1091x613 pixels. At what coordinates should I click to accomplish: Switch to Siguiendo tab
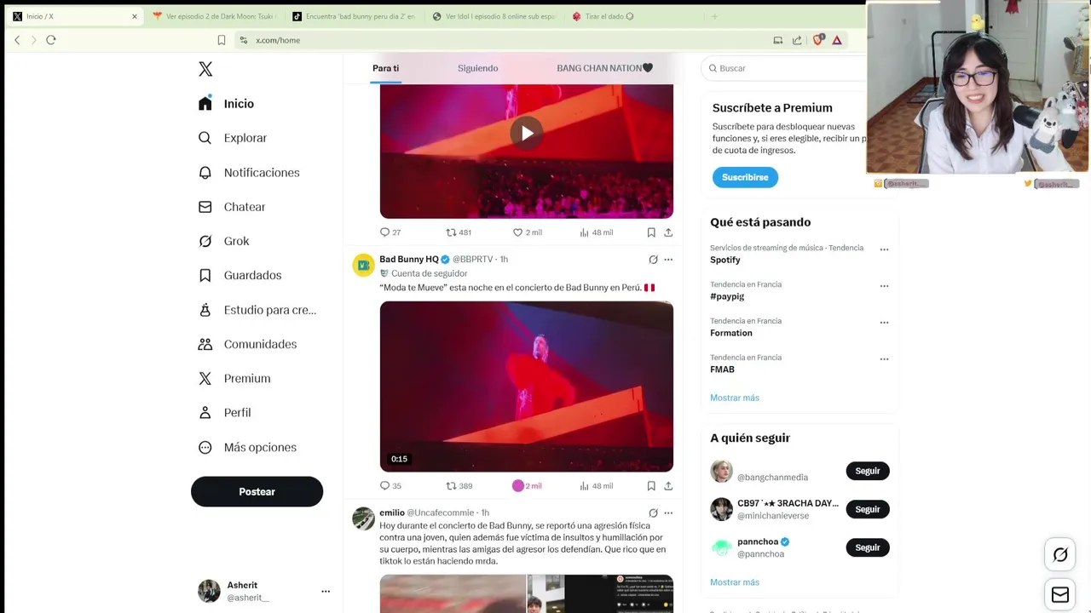[477, 68]
